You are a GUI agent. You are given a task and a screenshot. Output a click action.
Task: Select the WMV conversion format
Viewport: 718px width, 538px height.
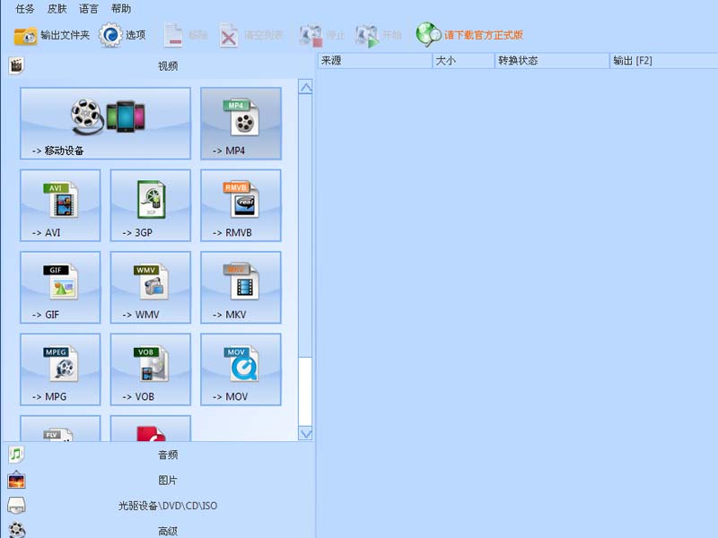pyautogui.click(x=149, y=287)
